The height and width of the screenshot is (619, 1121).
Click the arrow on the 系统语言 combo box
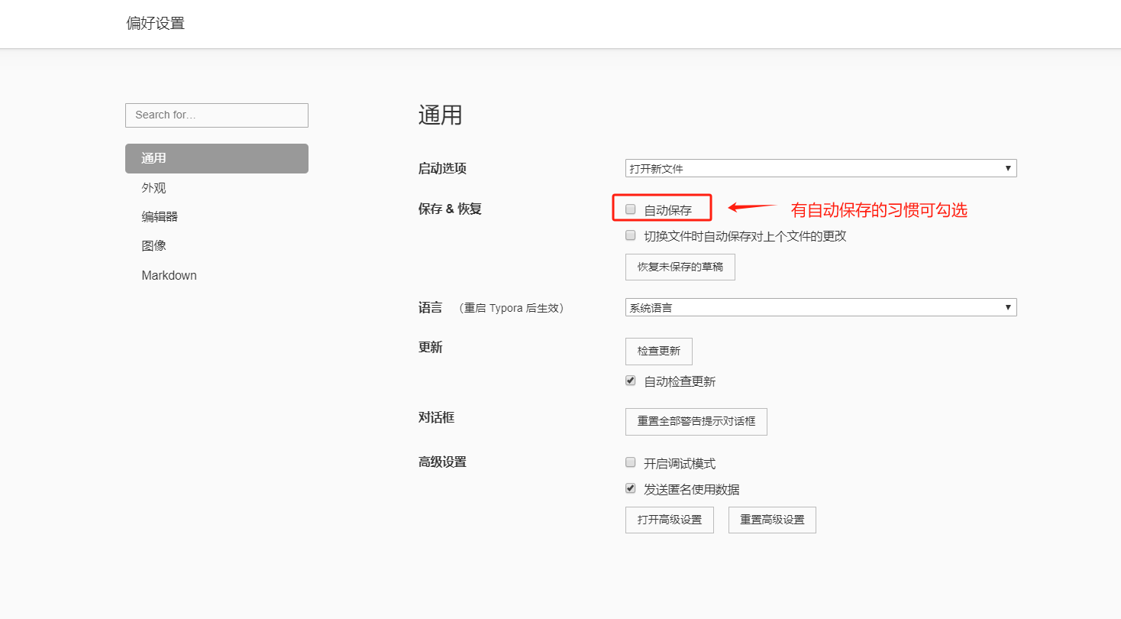[x=1008, y=307]
